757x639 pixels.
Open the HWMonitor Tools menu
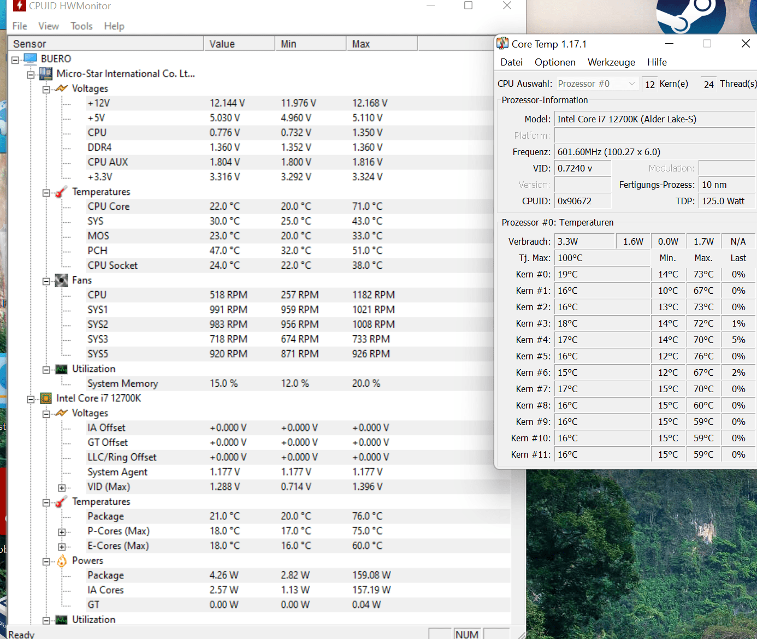(x=81, y=26)
